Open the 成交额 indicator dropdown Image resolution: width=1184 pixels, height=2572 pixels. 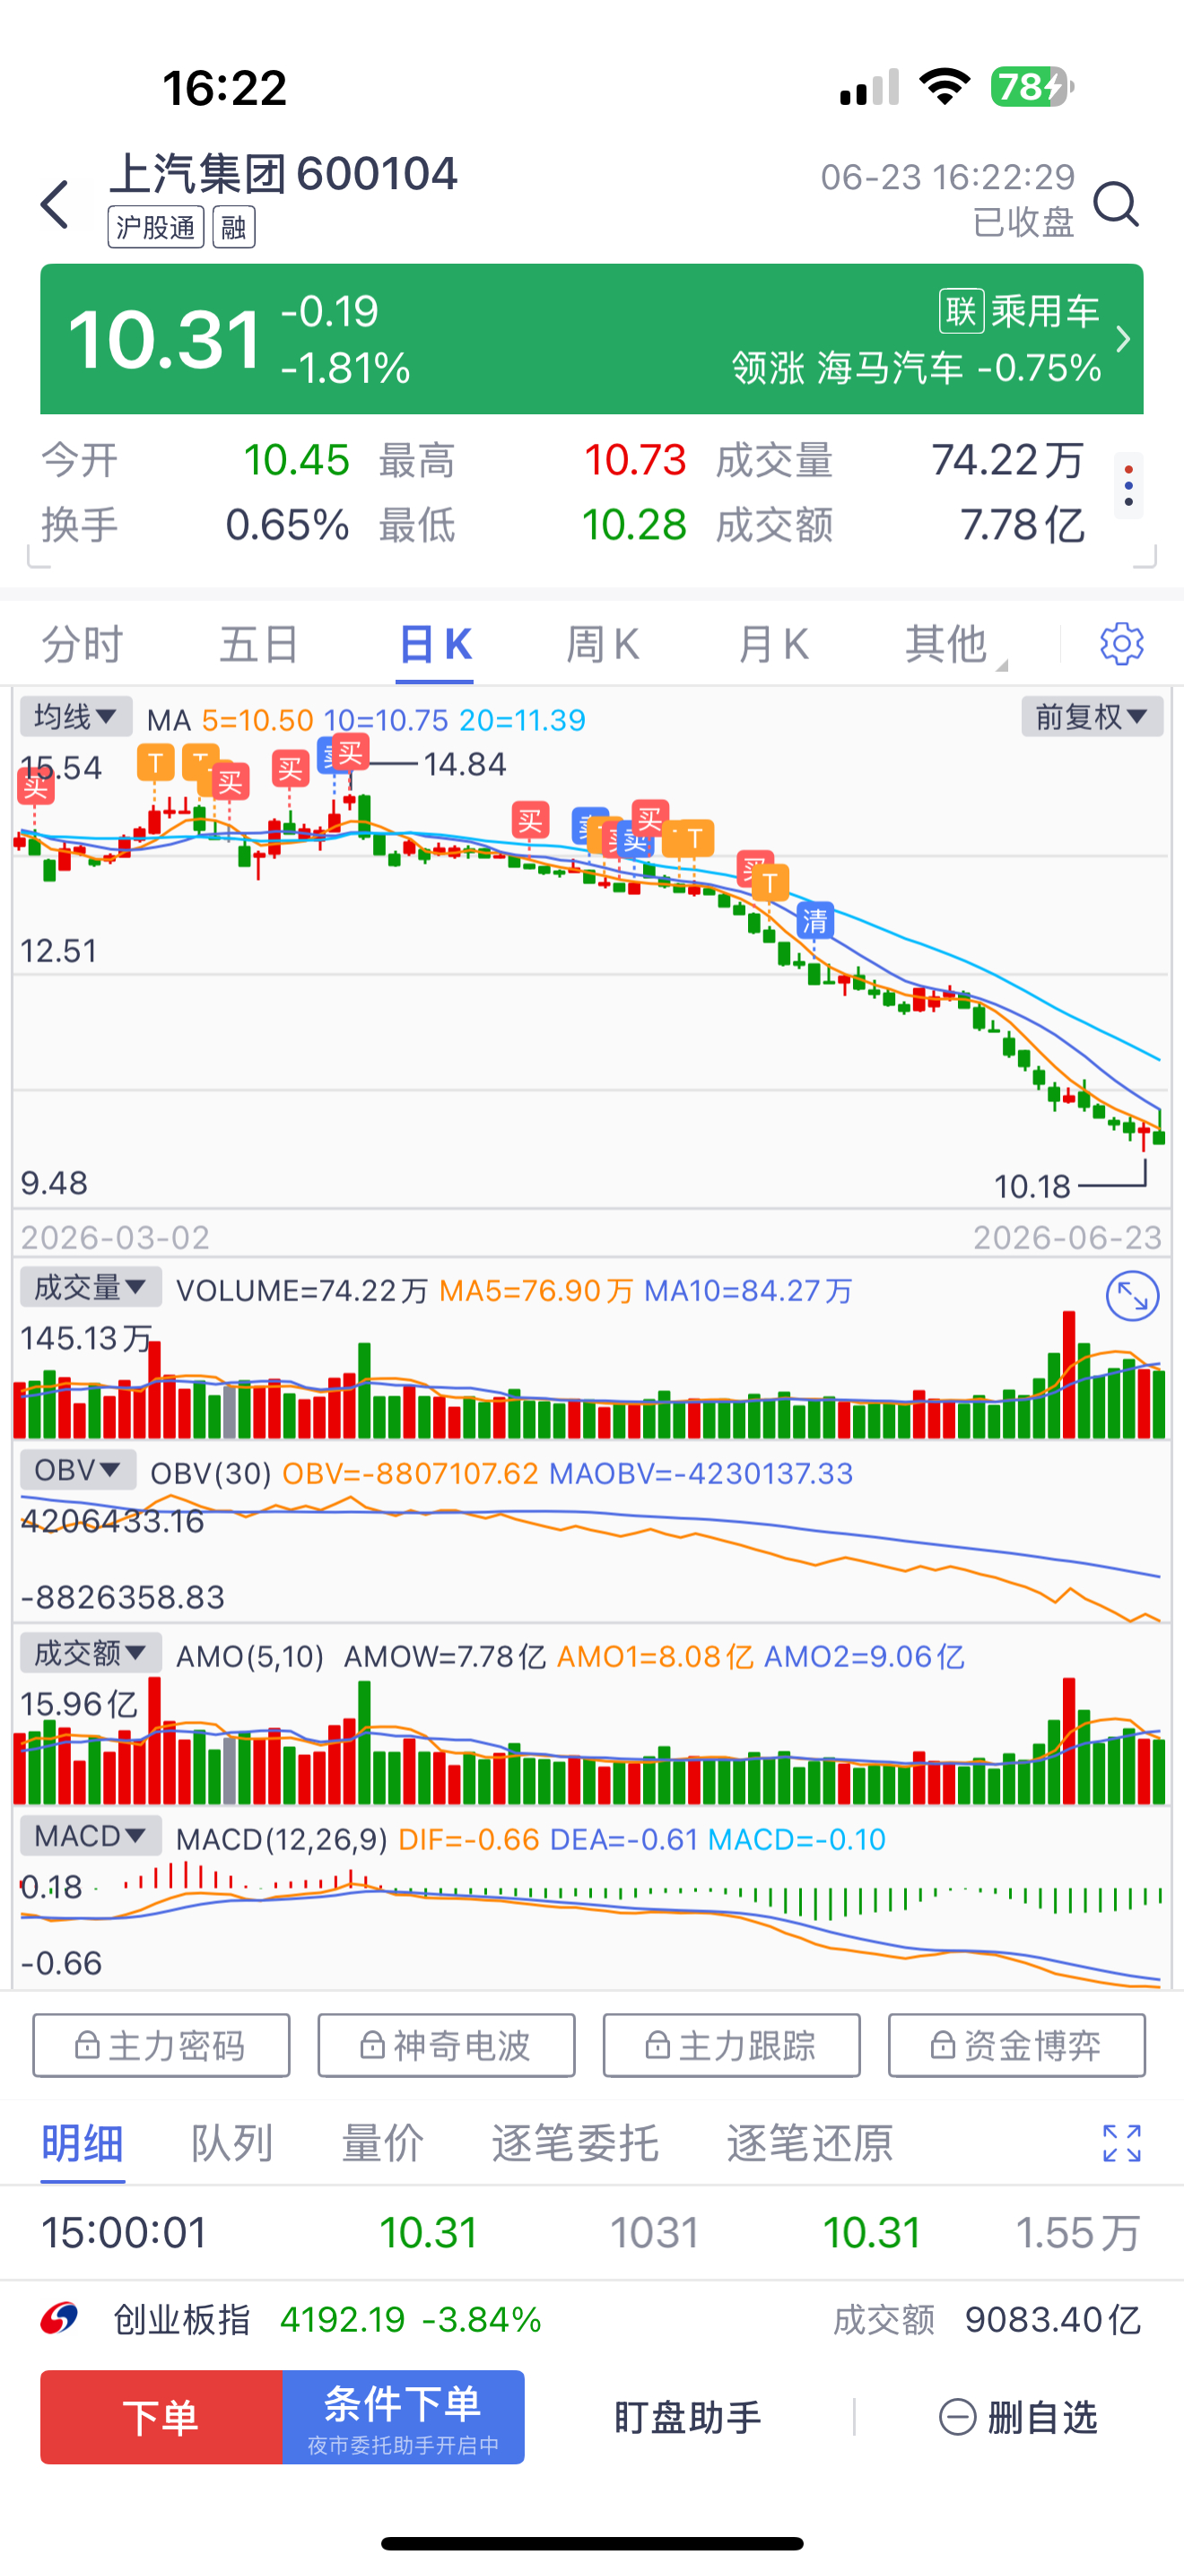coord(91,1653)
